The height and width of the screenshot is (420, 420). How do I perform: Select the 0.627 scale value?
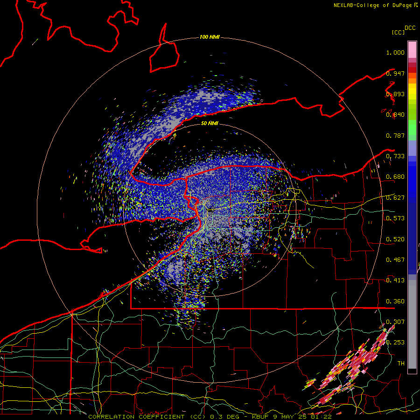[395, 198]
